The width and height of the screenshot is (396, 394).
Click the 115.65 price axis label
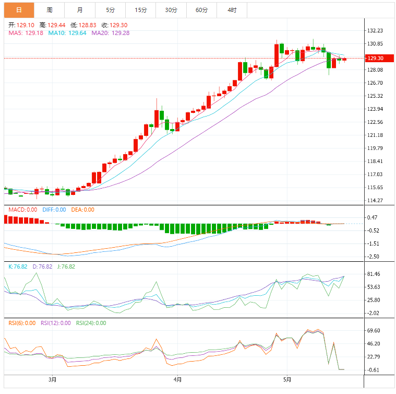tap(375, 188)
